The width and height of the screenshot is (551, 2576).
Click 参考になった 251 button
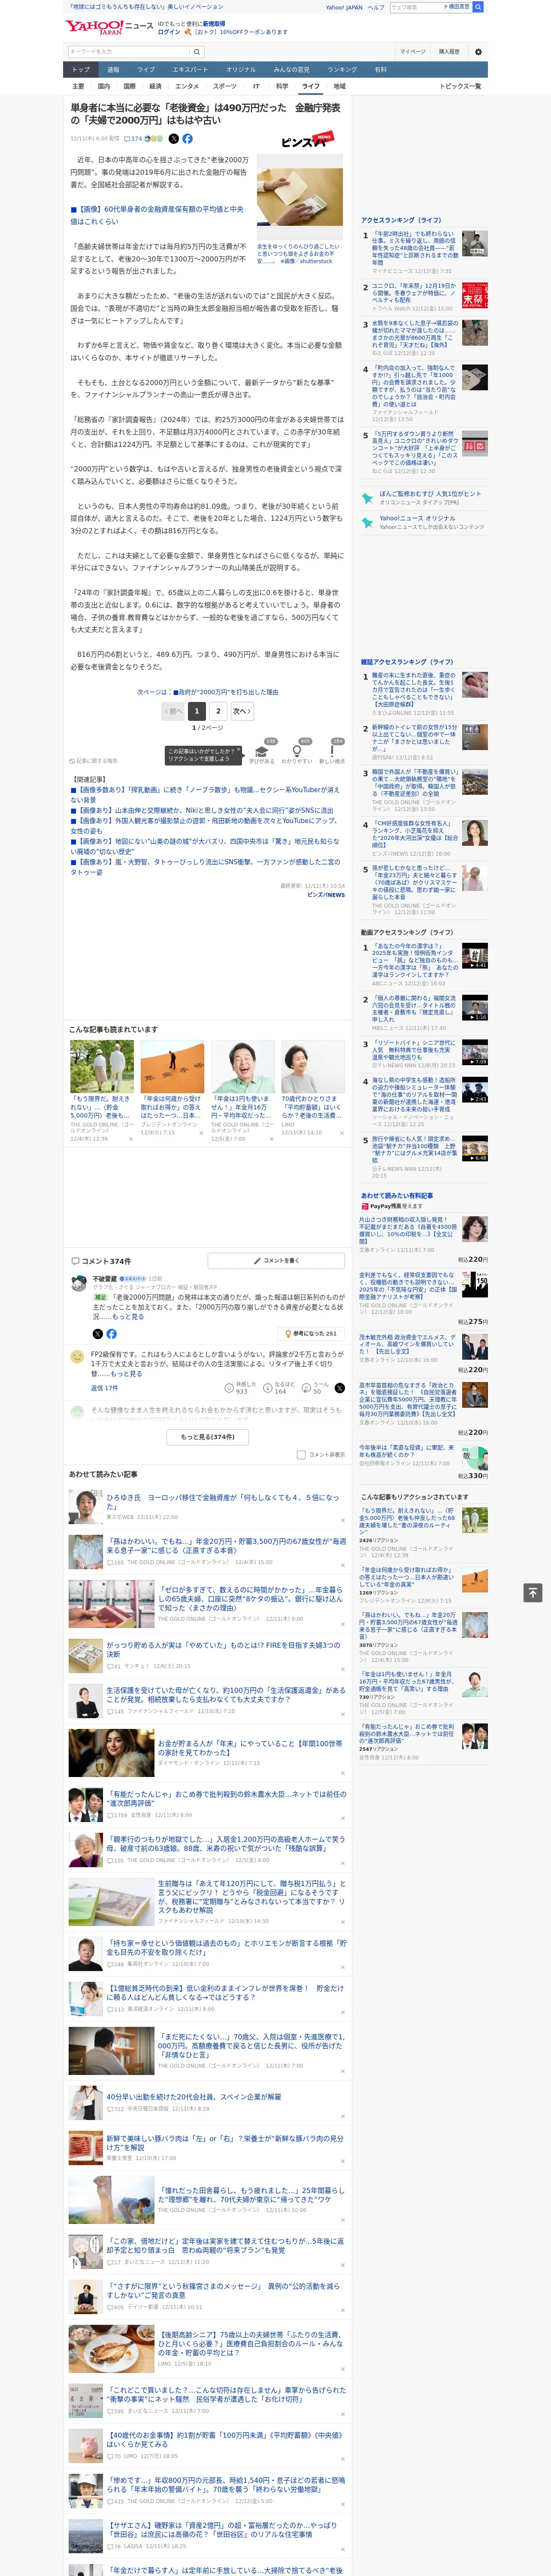(x=312, y=1334)
